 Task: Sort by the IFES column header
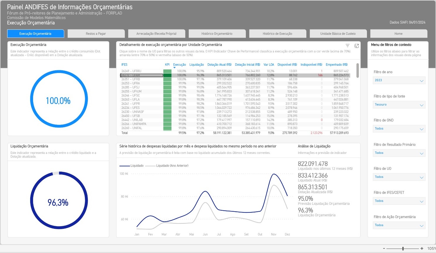(x=124, y=64)
